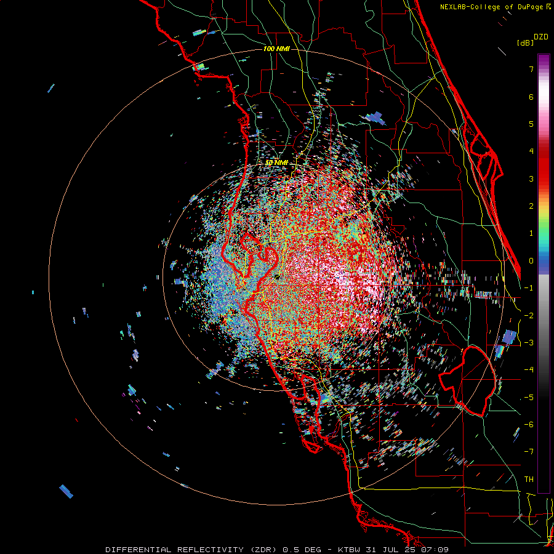Click the -2 value on the color scale

[529, 316]
